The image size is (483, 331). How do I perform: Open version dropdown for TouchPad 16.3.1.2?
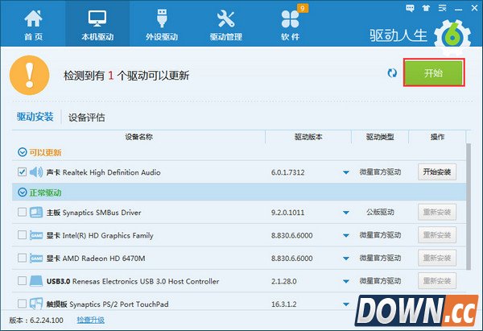346,304
